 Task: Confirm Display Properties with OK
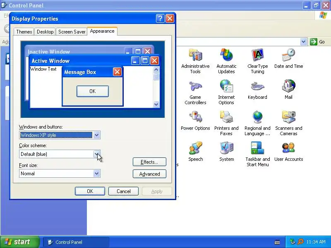(90, 191)
